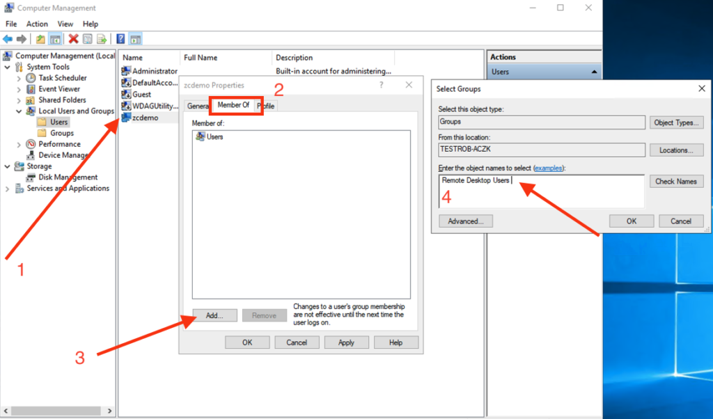Open the Action menu

(x=37, y=24)
